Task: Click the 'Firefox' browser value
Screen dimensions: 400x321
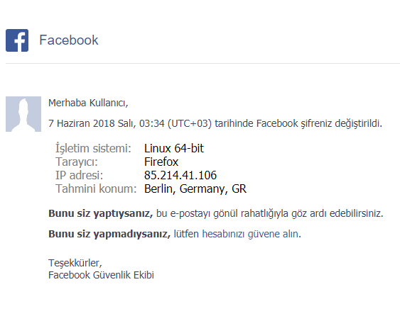Action: (161, 162)
